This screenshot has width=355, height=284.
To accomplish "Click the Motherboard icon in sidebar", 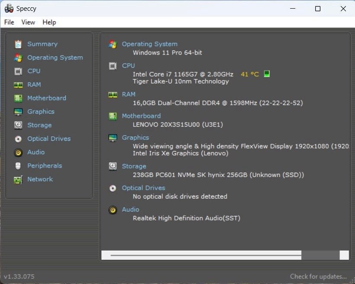I will (x=18, y=98).
